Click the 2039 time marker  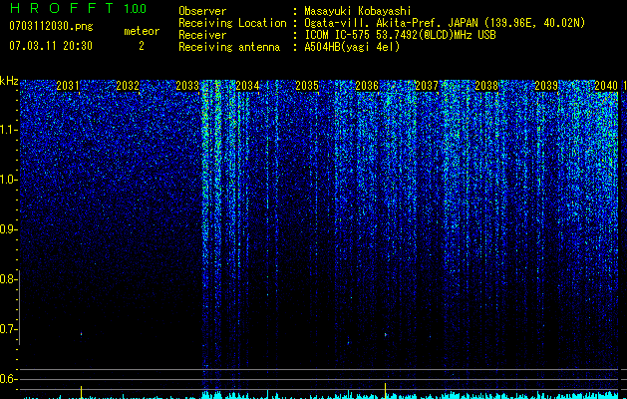point(546,86)
